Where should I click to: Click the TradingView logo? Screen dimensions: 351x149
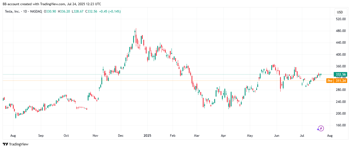16,144
